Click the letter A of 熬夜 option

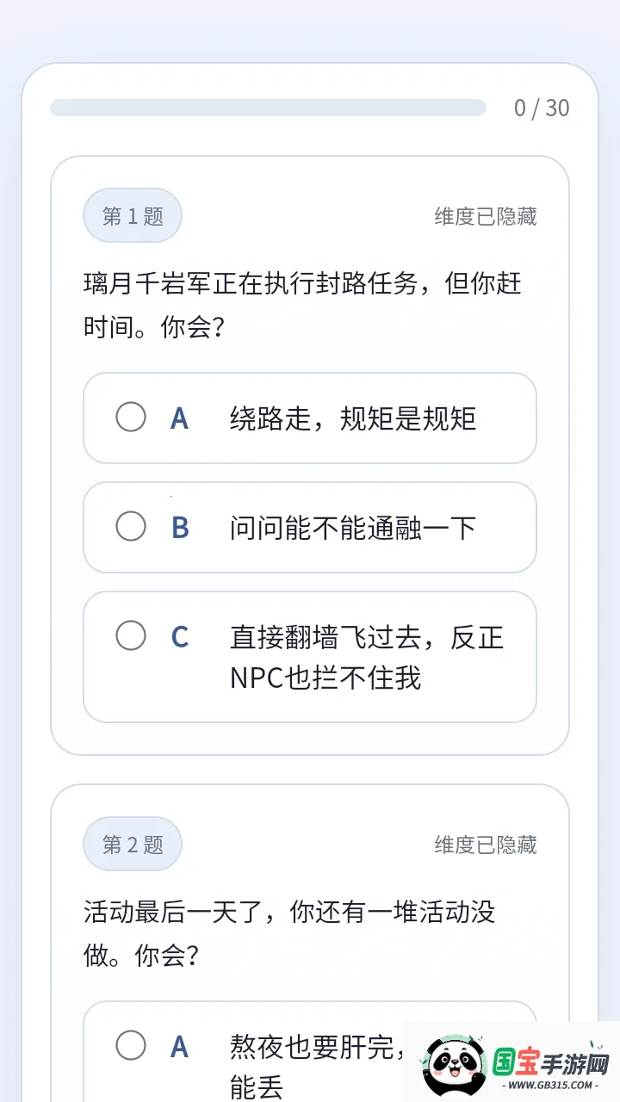179,1046
